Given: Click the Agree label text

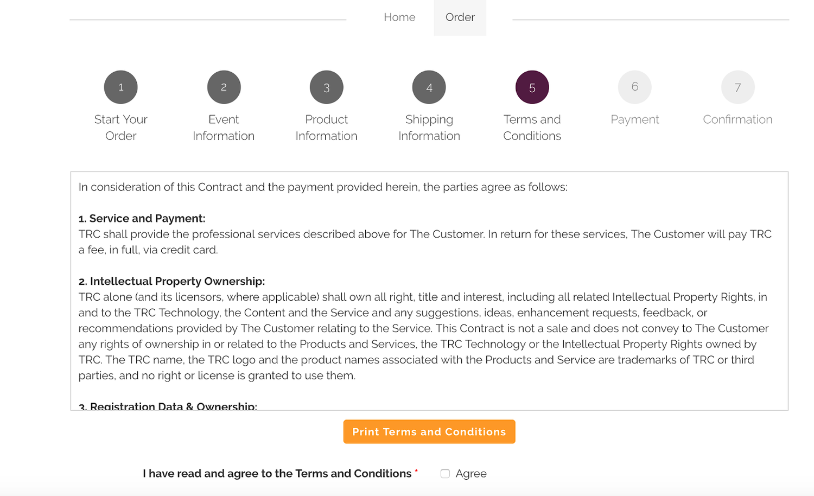Looking at the screenshot, I should coord(471,474).
